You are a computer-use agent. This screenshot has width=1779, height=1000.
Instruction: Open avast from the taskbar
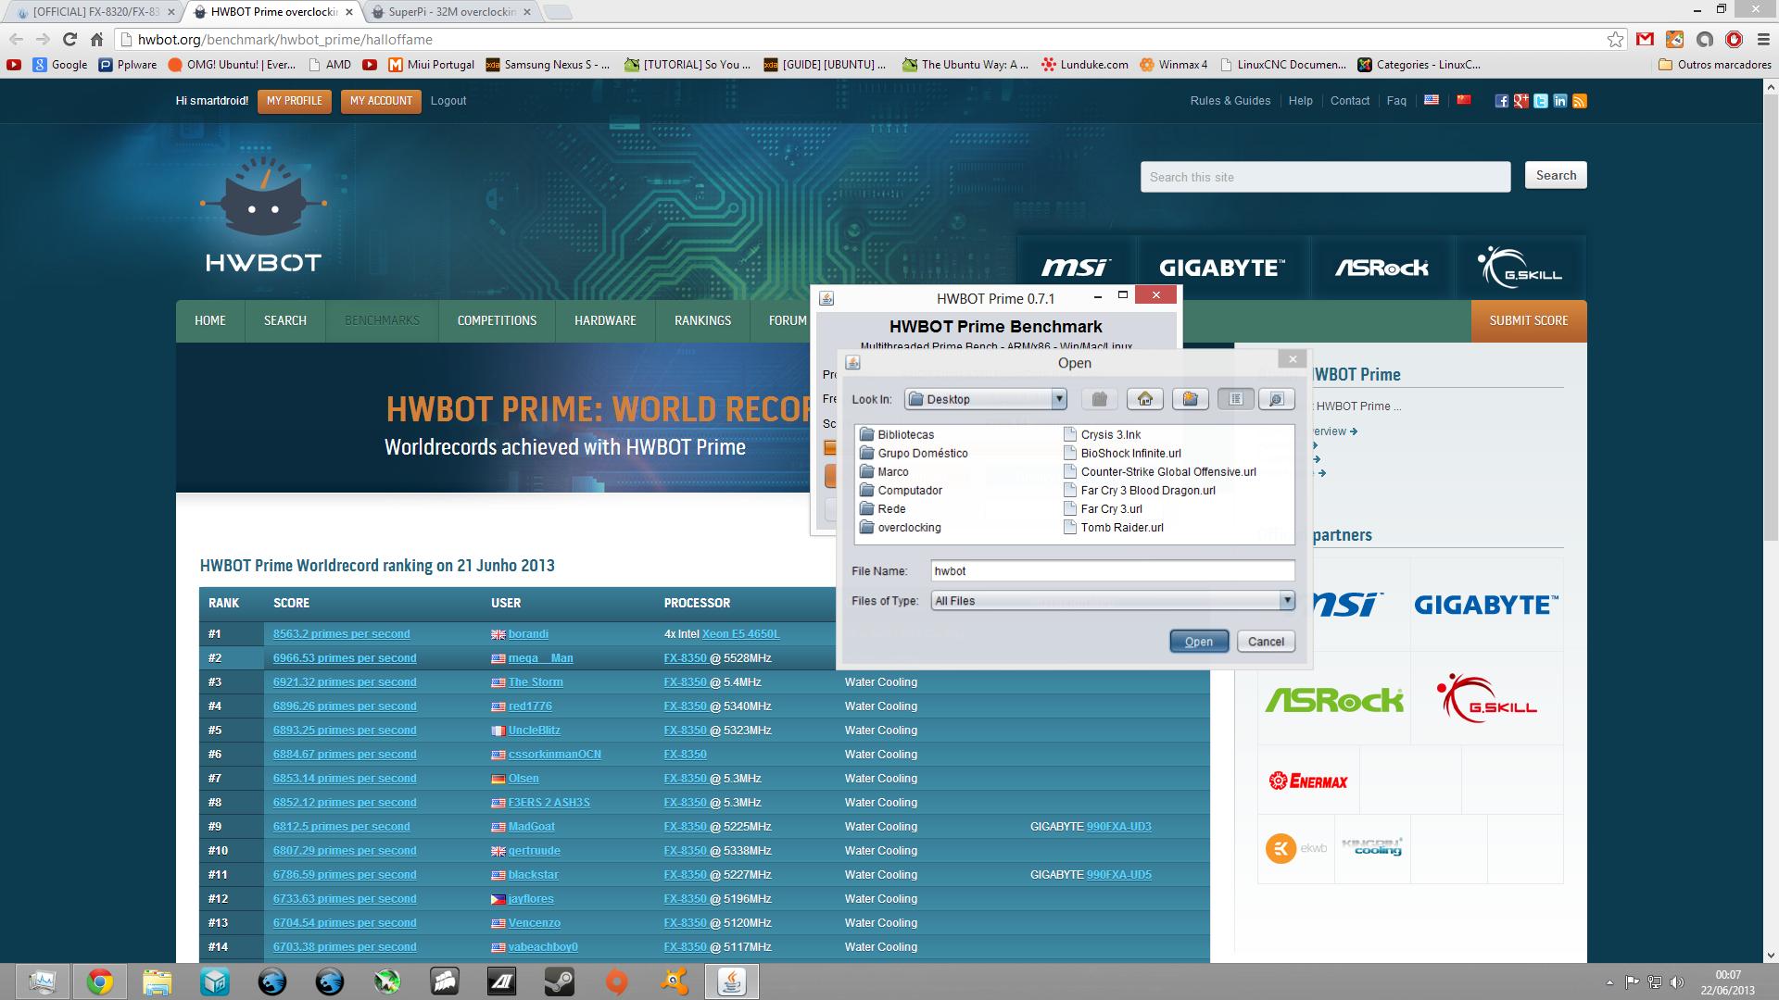pos(675,981)
